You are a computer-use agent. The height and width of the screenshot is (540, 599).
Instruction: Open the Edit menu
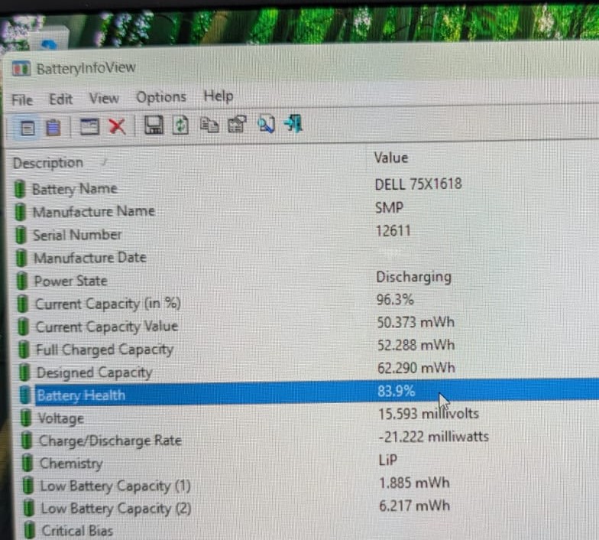(x=61, y=99)
